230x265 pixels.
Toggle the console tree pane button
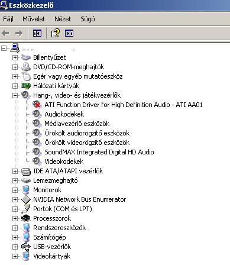[37, 33]
